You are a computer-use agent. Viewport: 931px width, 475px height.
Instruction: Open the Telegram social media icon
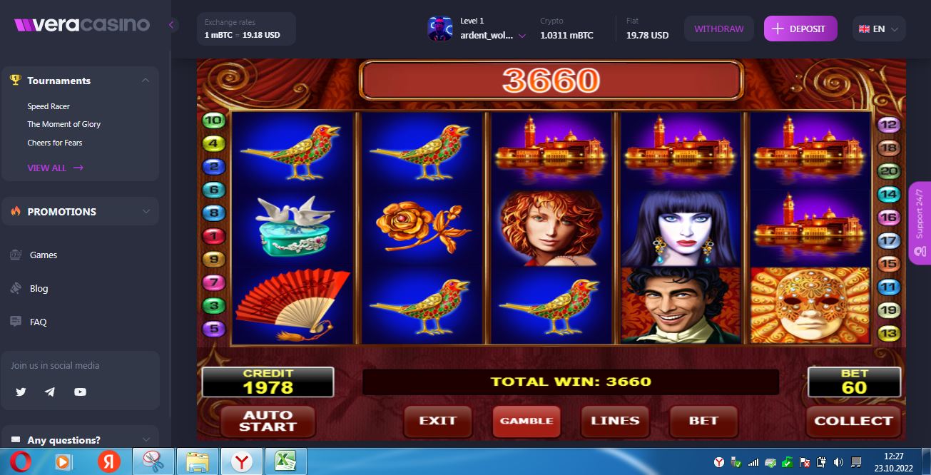(x=50, y=392)
